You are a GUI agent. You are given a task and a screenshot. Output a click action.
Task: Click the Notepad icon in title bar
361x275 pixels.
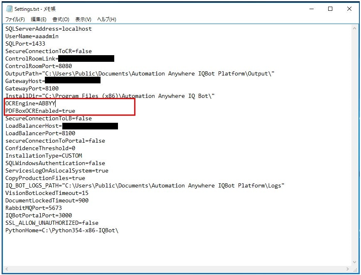click(x=9, y=9)
